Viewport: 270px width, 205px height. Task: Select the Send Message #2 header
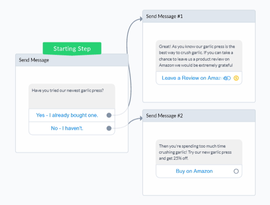click(x=199, y=116)
